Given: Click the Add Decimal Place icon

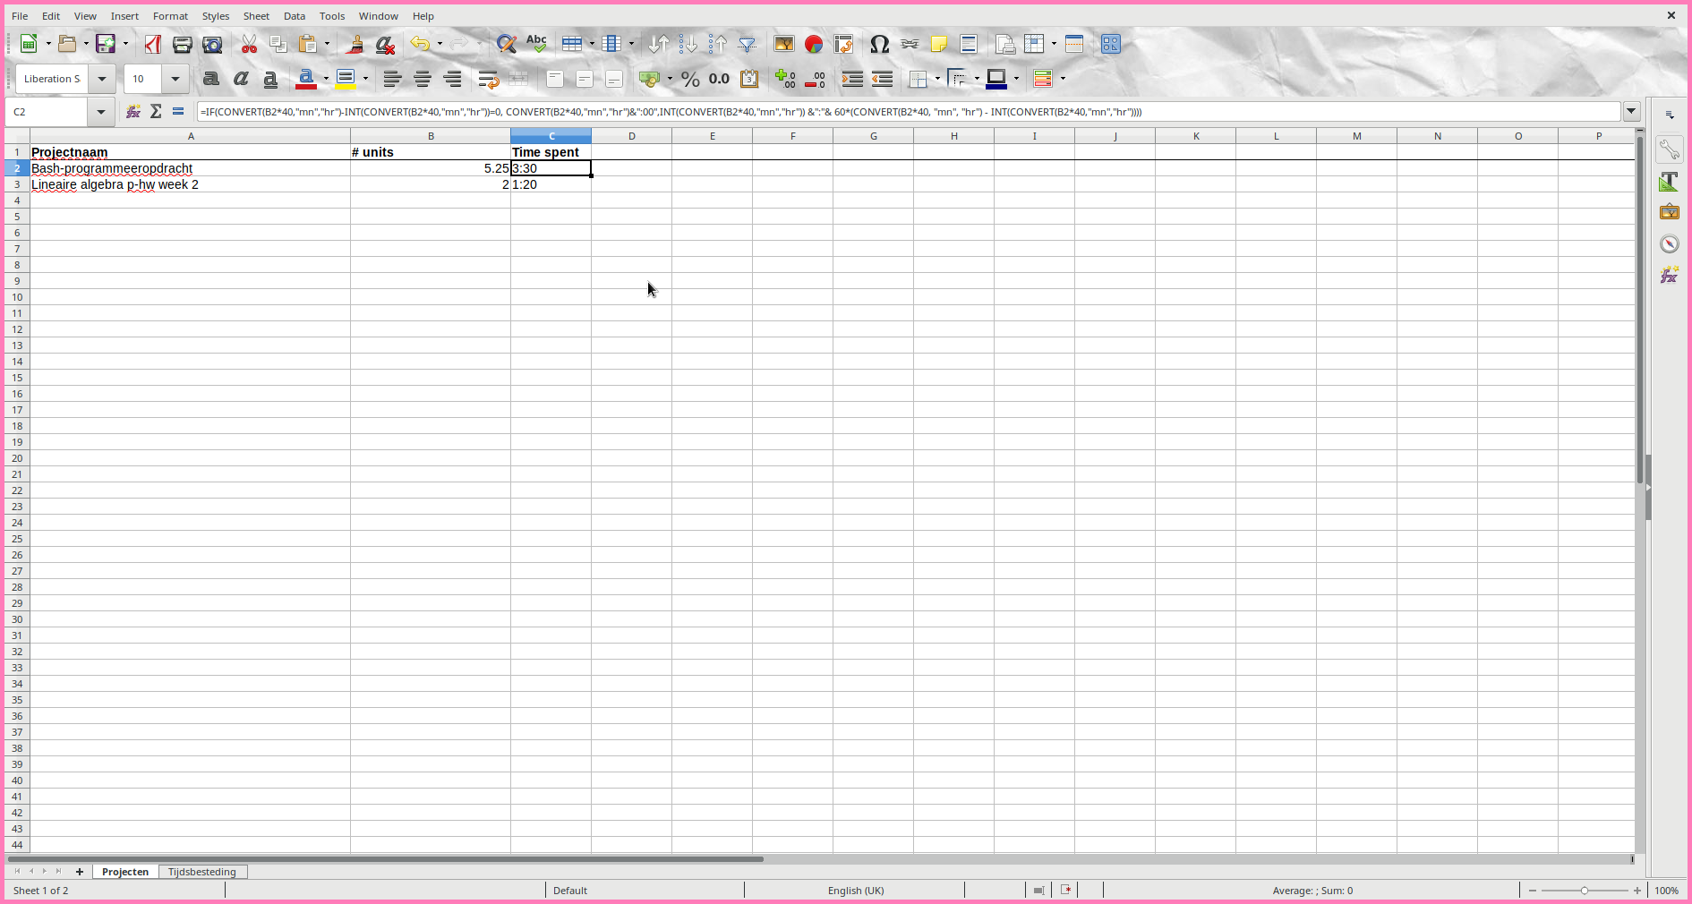Looking at the screenshot, I should click(785, 79).
